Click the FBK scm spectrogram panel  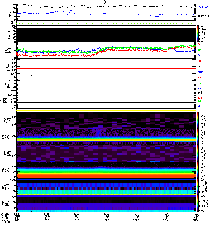106,203
